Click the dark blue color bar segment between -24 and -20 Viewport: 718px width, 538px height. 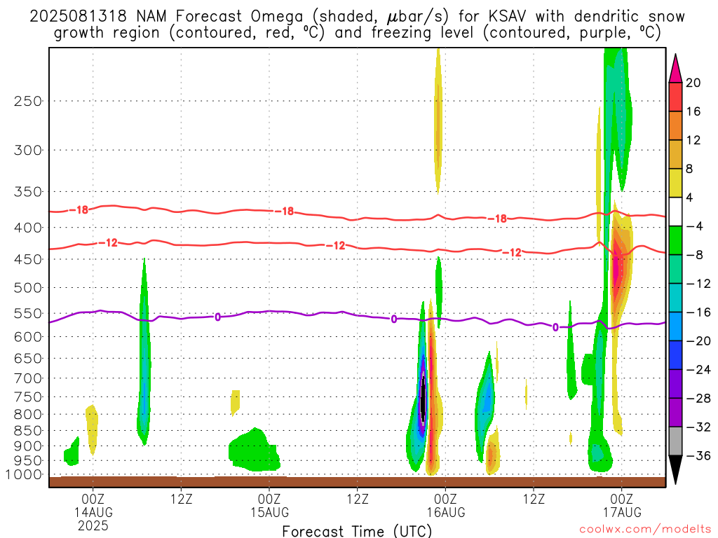point(675,355)
